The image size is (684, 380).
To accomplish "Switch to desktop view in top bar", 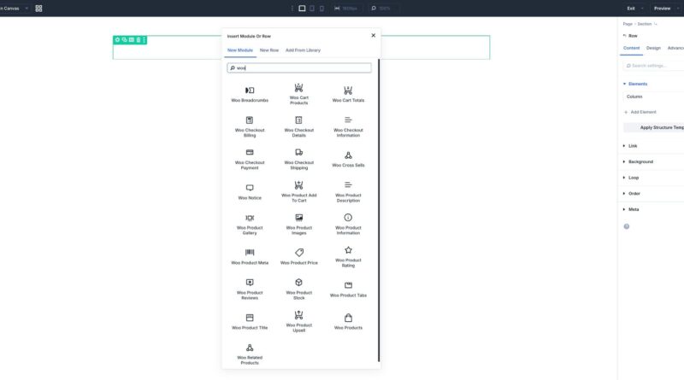I will coord(302,9).
